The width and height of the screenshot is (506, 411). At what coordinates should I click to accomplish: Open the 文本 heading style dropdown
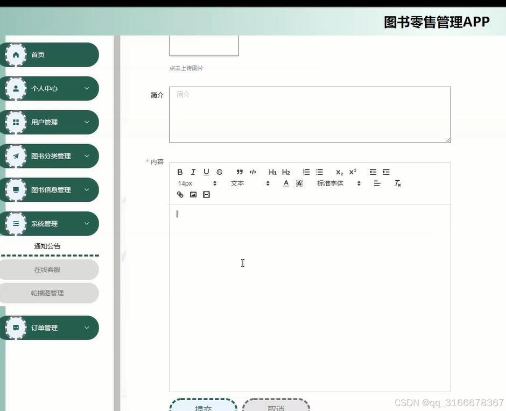point(250,183)
